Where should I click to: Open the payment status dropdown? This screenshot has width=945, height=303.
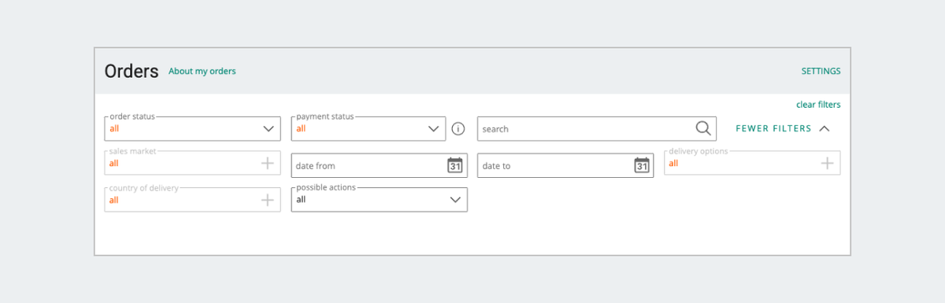click(x=368, y=128)
